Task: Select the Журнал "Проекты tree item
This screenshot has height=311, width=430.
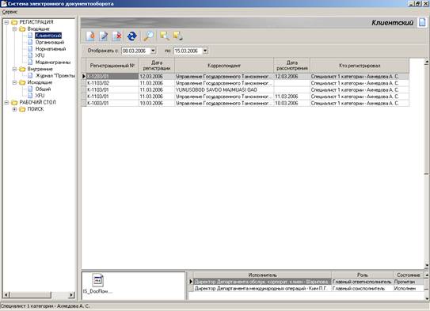Action: coord(55,76)
